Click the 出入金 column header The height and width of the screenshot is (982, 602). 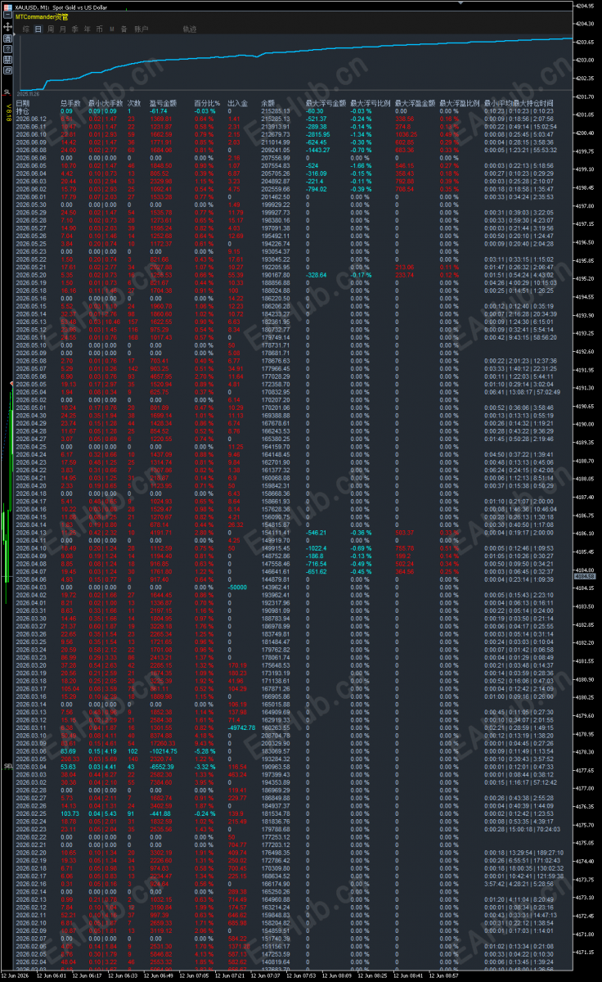pyautogui.click(x=237, y=103)
